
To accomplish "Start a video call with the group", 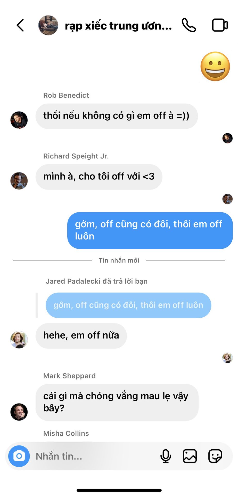I will [x=220, y=25].
